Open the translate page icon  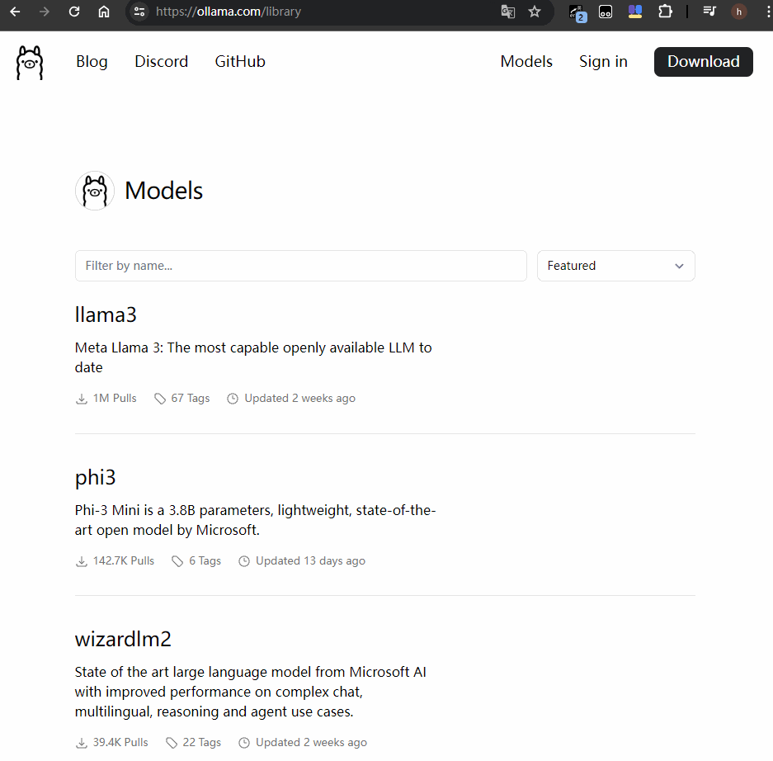[508, 12]
